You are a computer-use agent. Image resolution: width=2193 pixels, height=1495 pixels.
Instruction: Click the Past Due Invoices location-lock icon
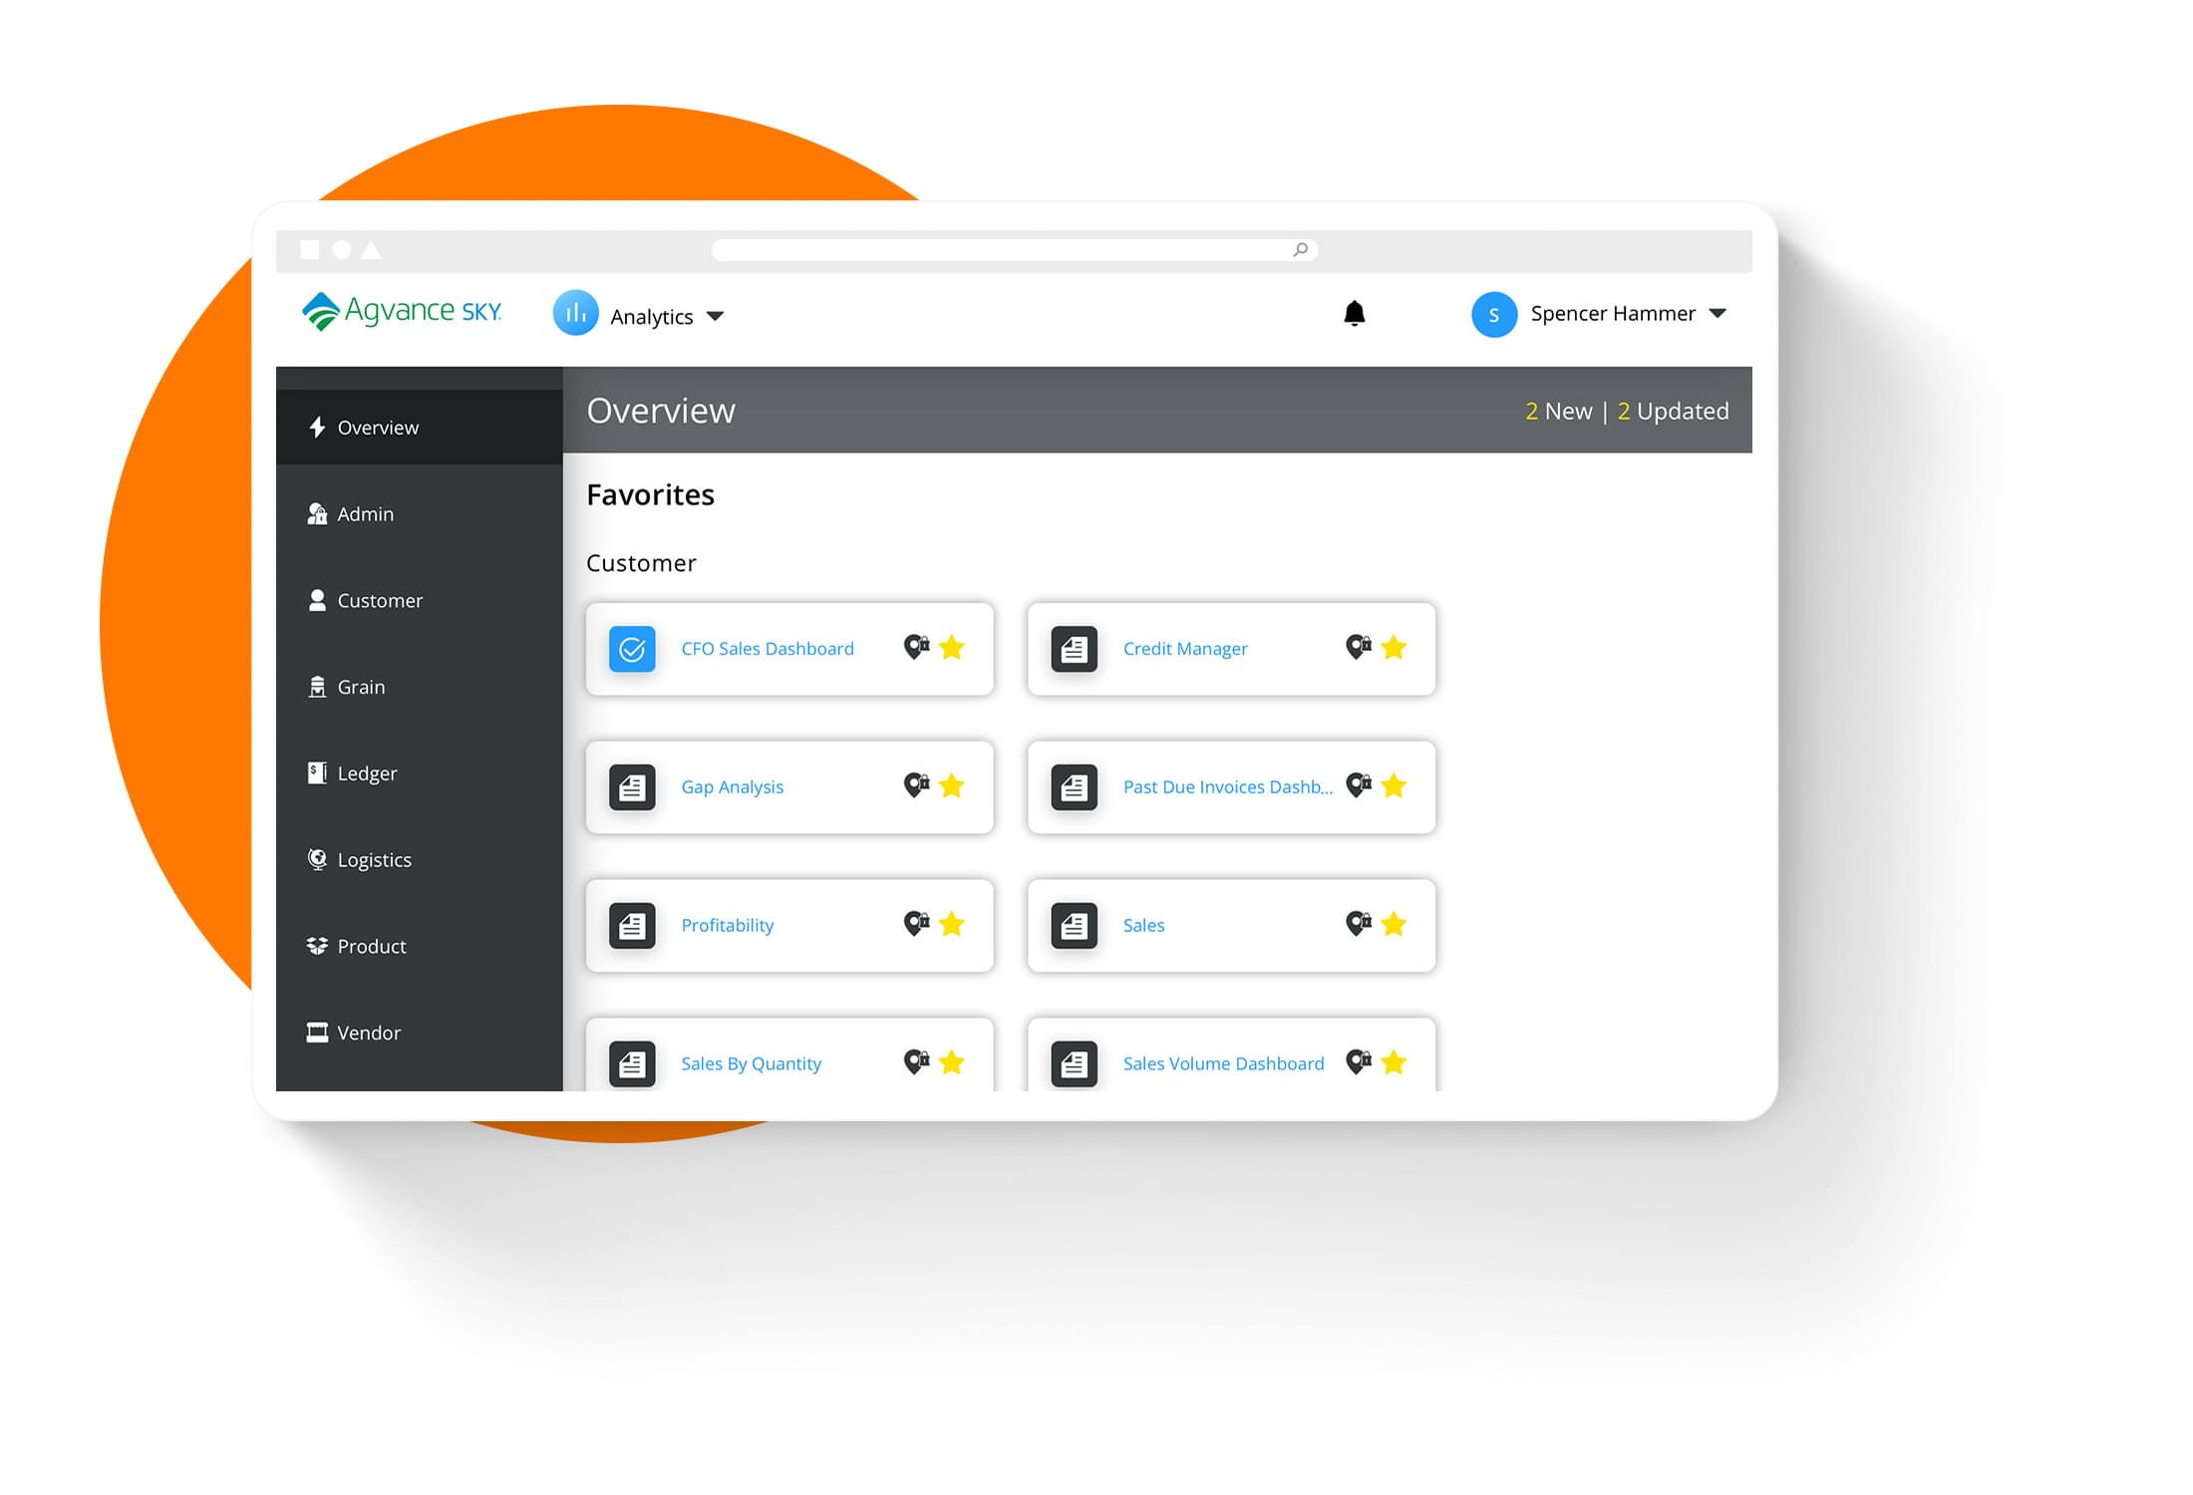click(1358, 786)
